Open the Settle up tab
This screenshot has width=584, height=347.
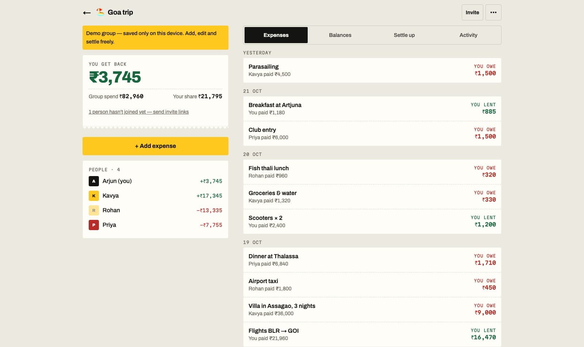404,35
